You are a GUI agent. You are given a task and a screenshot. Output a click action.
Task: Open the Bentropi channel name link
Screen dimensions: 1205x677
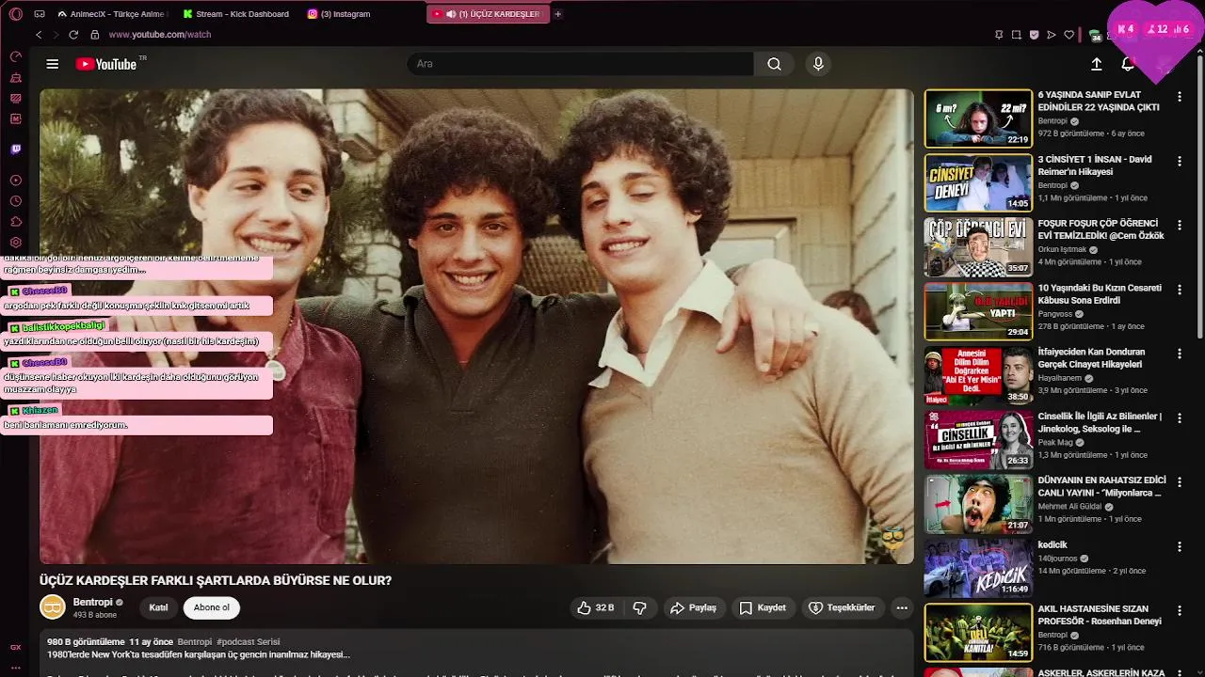(x=93, y=602)
